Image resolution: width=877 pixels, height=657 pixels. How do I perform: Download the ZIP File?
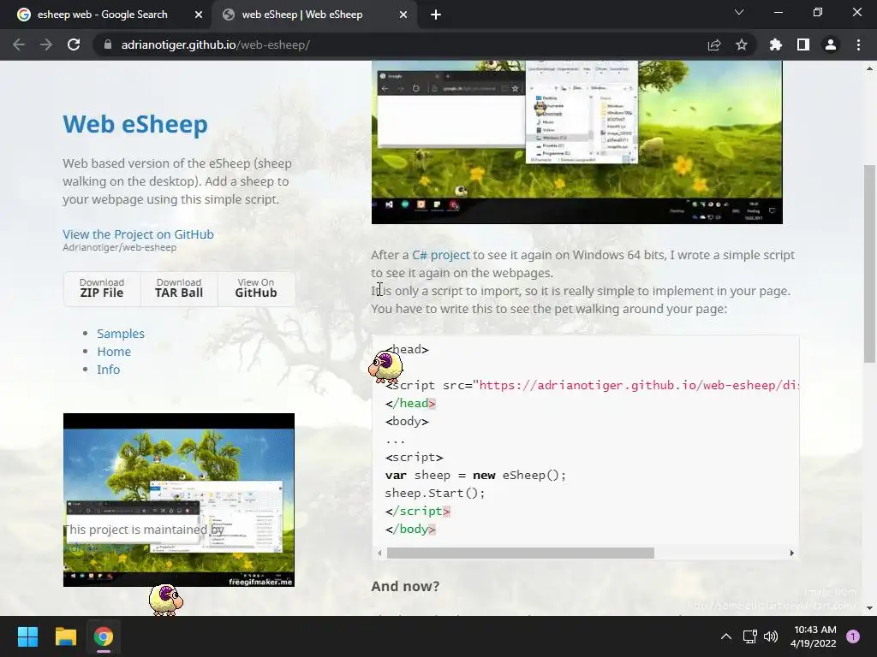(x=102, y=288)
